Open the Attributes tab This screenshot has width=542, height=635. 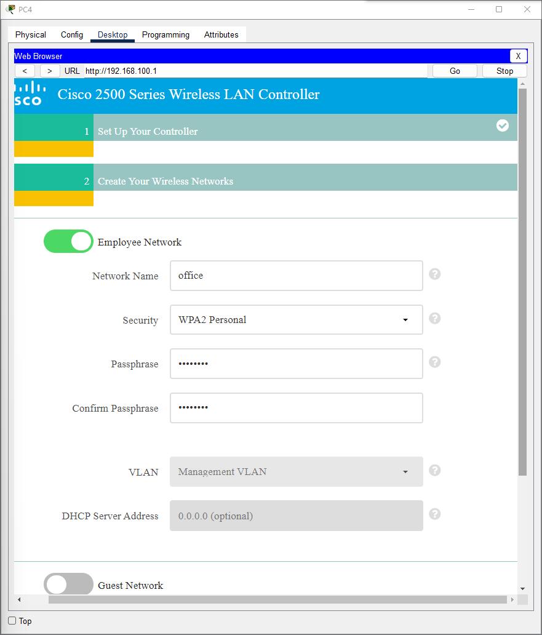(221, 35)
